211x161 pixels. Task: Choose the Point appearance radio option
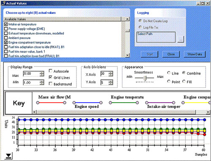pyautogui.click(x=169, y=82)
